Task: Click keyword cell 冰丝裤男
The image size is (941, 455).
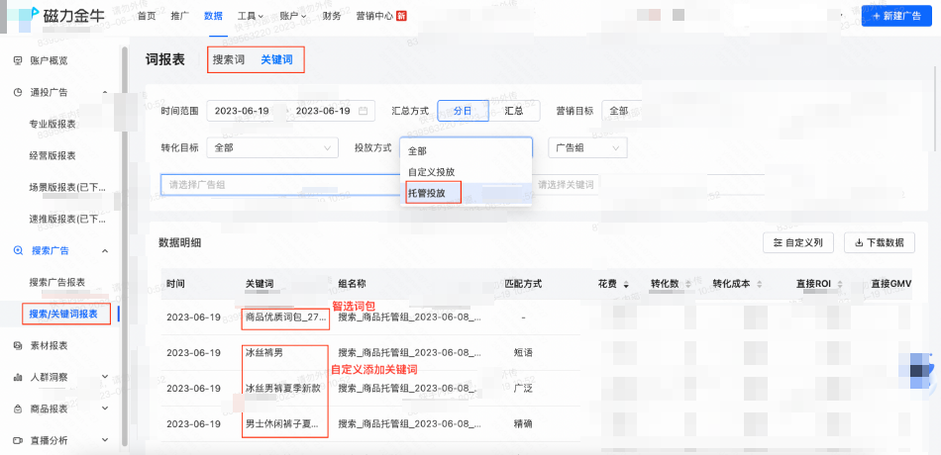Action: [x=264, y=352]
